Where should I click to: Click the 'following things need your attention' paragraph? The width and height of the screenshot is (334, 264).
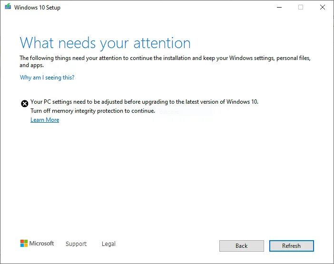pos(165,61)
